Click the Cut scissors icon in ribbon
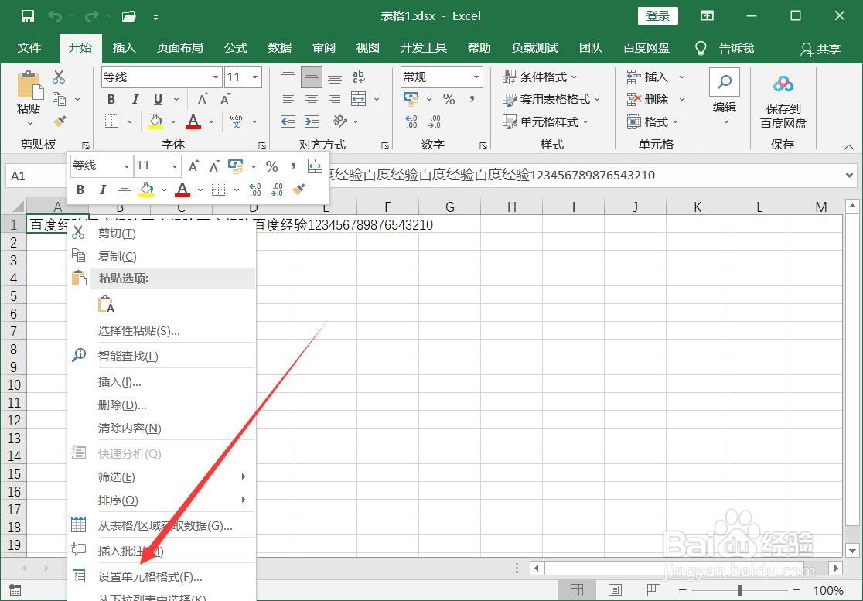 (x=59, y=77)
